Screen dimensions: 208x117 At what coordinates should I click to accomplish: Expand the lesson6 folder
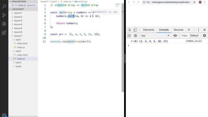coord(23,32)
